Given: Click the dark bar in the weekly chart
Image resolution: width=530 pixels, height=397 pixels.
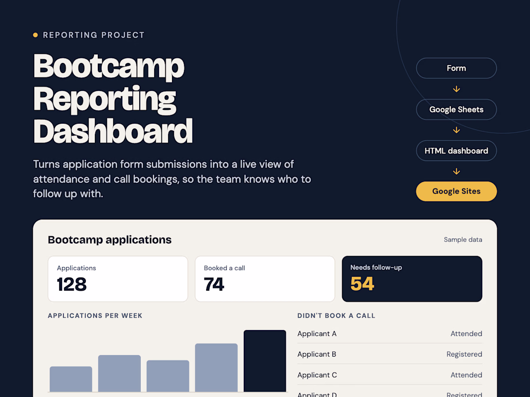Looking at the screenshot, I should [265, 361].
